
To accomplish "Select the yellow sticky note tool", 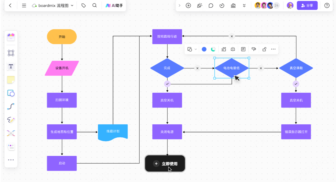I will click(11, 80).
